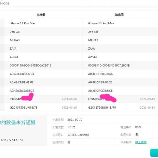Click MLHA3 in the 出廠值 column

pyautogui.click(x=15, y=40)
